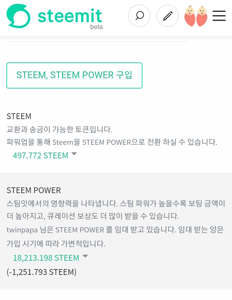Screen dimensions: 232x300
Task: Select the STEEM POWER section heading
Action: tap(34, 190)
